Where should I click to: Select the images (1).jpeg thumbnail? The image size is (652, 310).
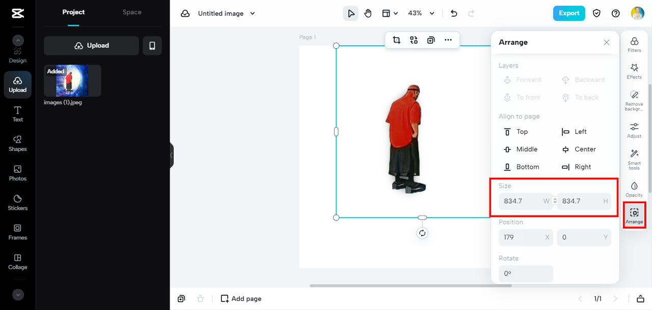click(72, 81)
